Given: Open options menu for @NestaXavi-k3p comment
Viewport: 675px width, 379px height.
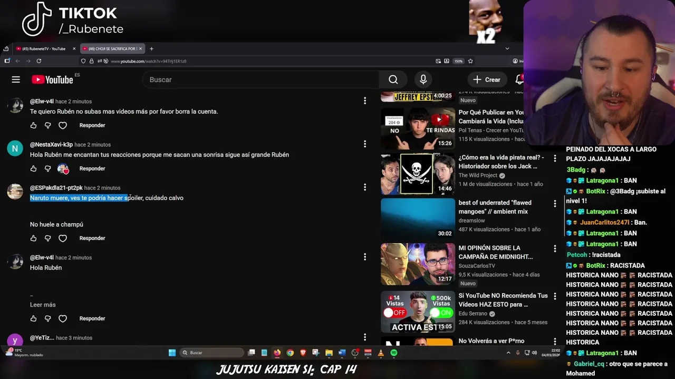Looking at the screenshot, I should coord(364,144).
